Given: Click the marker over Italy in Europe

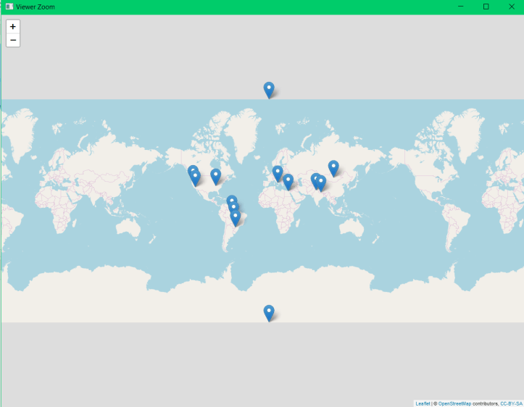Looking at the screenshot, I should pyautogui.click(x=278, y=172).
